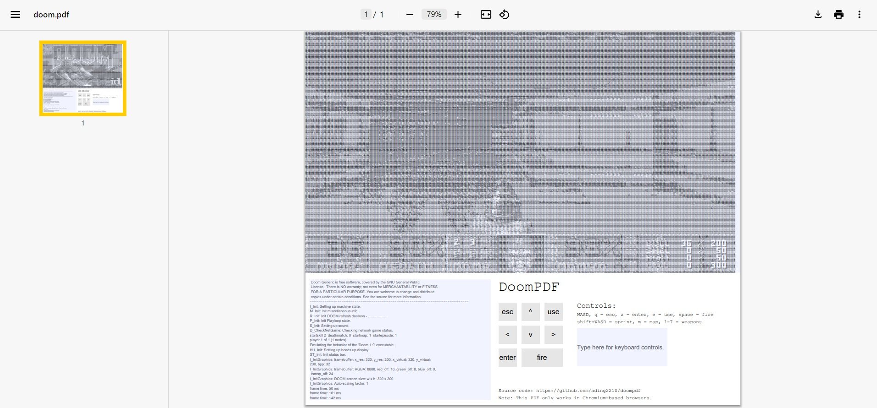This screenshot has width=877, height=408.
Task: Click the 'WASD, q = esc' controls line
Action: (645, 315)
